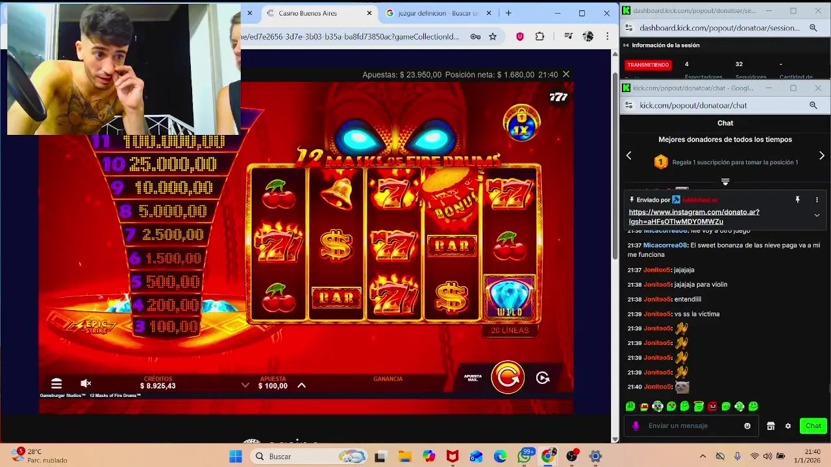Dismiss the Apuestas session info bar
The width and height of the screenshot is (831, 467).
click(566, 75)
